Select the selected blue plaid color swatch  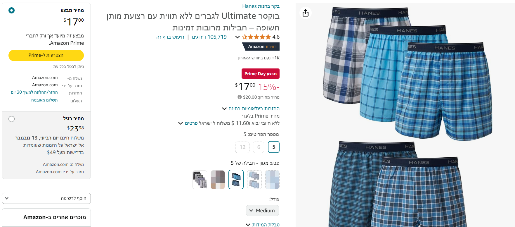pyautogui.click(x=236, y=180)
